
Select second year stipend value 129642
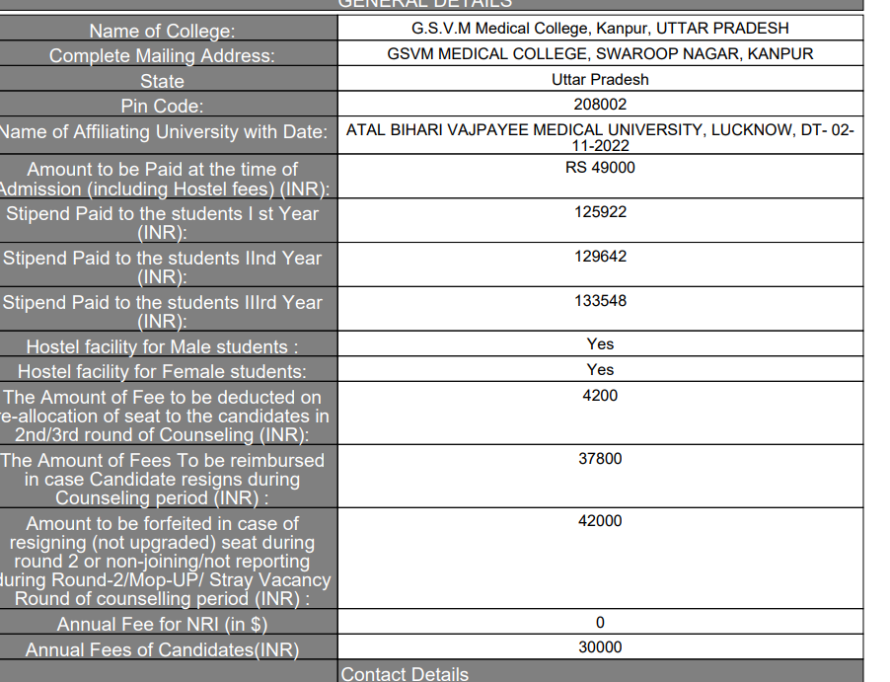600,257
